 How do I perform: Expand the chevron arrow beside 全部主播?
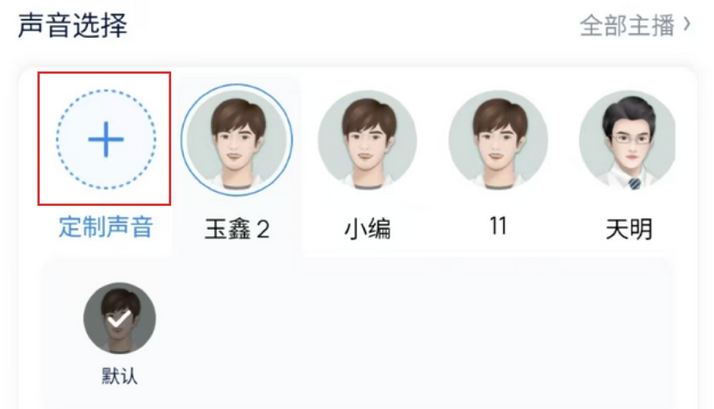click(x=687, y=24)
